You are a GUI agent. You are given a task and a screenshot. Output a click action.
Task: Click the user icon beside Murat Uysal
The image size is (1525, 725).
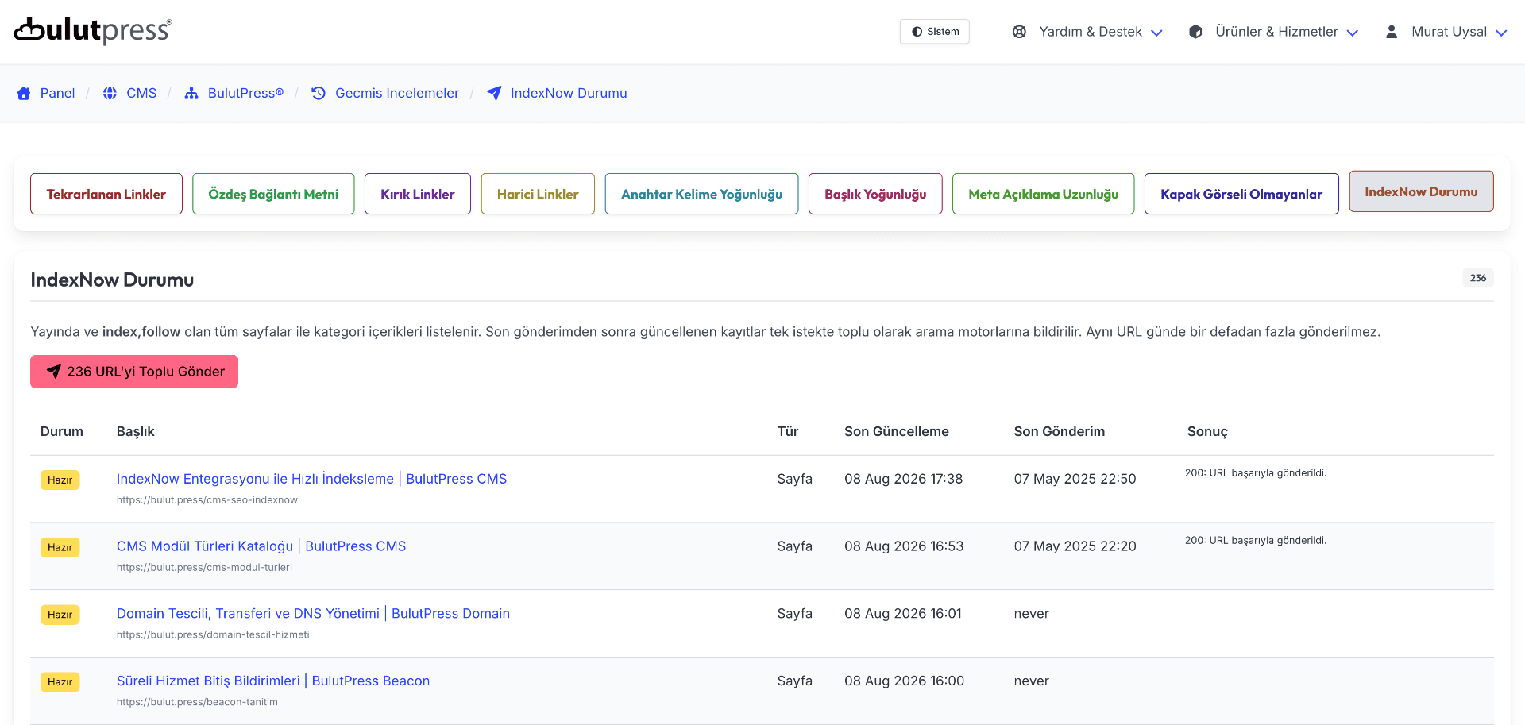click(x=1392, y=32)
